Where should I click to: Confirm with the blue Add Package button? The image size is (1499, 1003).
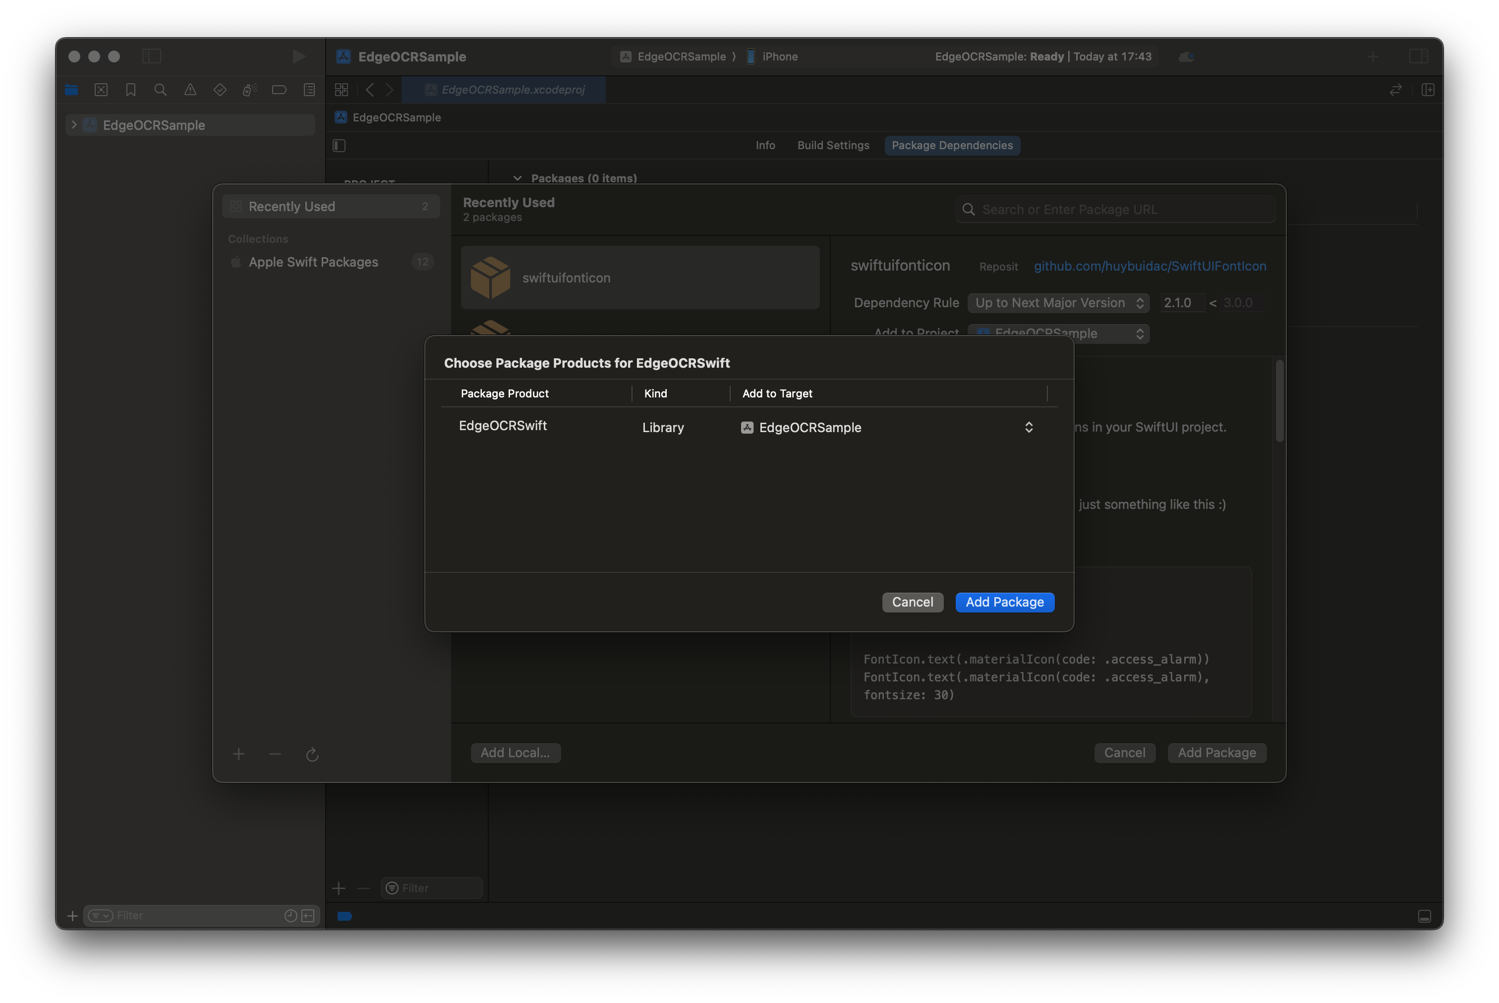click(1004, 602)
